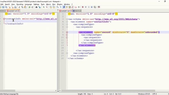Viewport: 169px width, 95px height.
Task: Toggle file monitoring eye icon
Action: tap(79, 7)
